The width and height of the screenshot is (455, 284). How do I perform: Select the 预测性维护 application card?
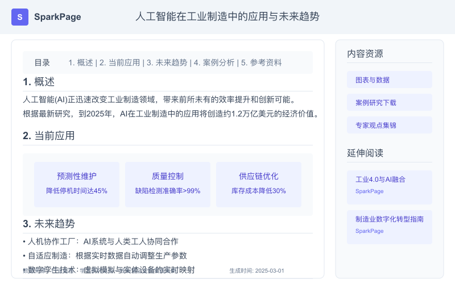tap(77, 185)
